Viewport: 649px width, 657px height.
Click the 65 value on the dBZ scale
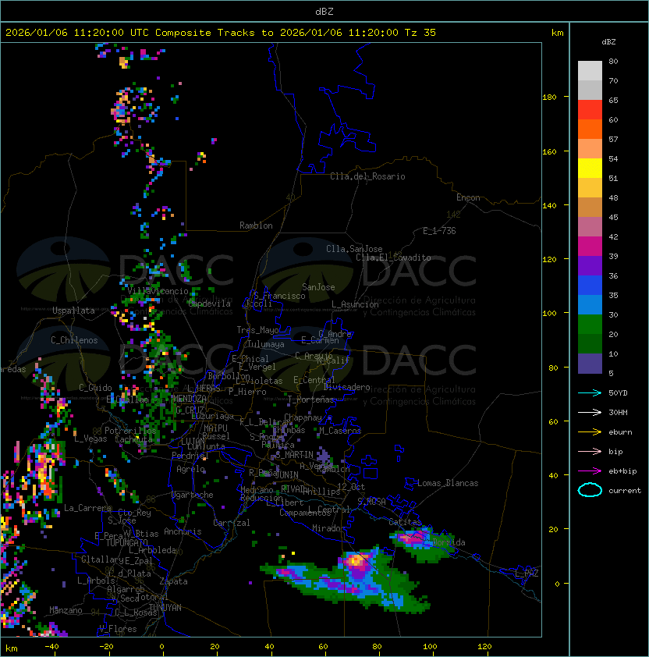click(613, 100)
